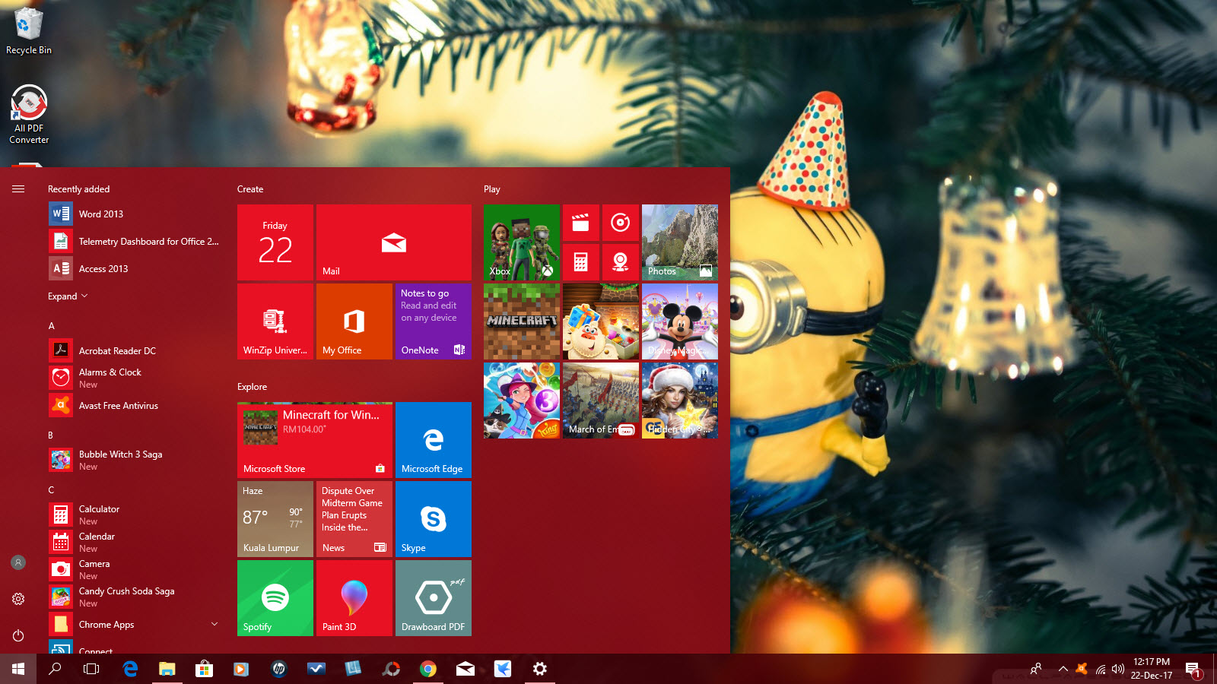Click the letter A section header
The image size is (1217, 684).
[52, 326]
